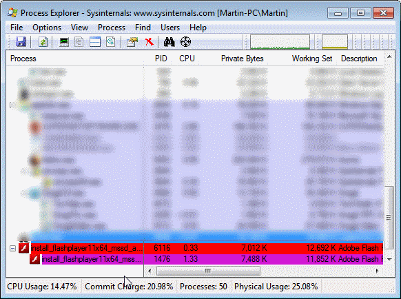Viewport: 401px width, 299px height.
Task: Click the commit history mini graph
Action: [334, 42]
